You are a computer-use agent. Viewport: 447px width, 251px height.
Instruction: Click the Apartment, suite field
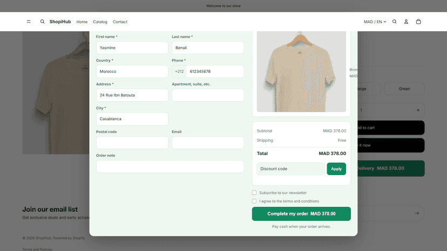click(208, 95)
